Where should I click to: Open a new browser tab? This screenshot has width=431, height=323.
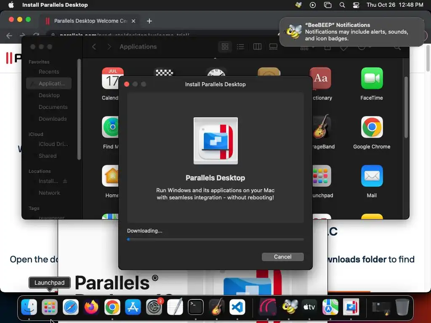tap(149, 21)
